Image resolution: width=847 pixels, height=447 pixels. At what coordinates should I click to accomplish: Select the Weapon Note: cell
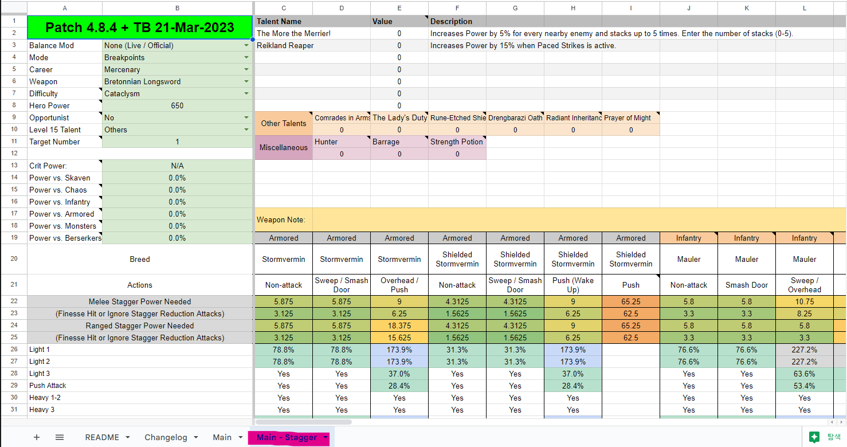point(284,220)
